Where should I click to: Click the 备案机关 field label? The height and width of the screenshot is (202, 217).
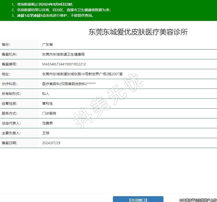point(10,54)
